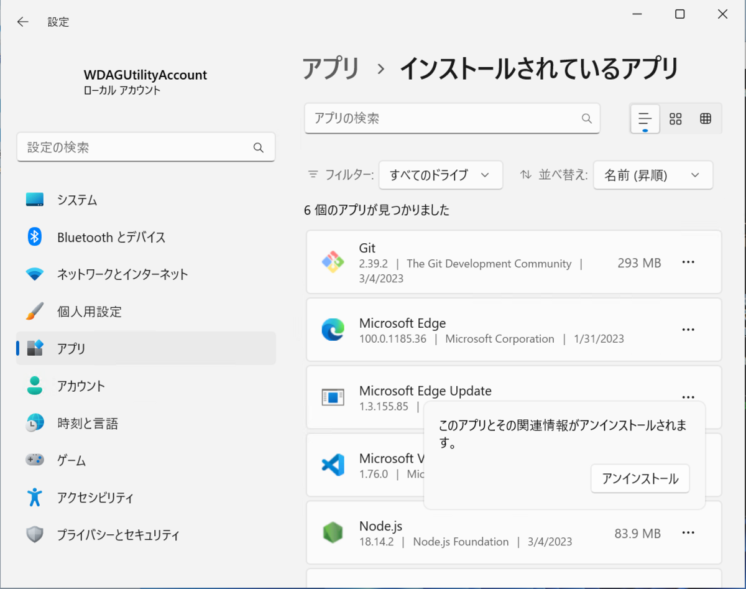This screenshot has width=746, height=589.
Task: Click the Git app name text
Action: tap(367, 248)
